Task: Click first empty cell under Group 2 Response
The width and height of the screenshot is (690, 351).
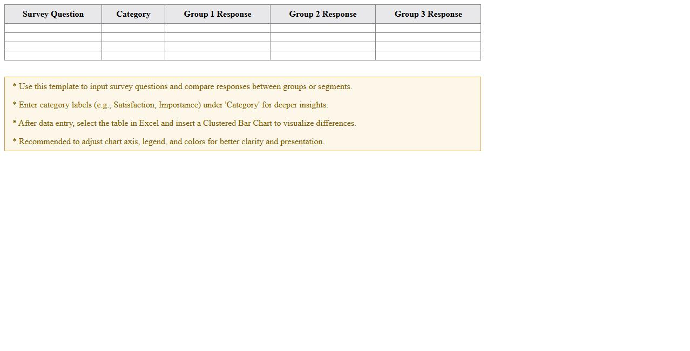Action: coord(322,28)
